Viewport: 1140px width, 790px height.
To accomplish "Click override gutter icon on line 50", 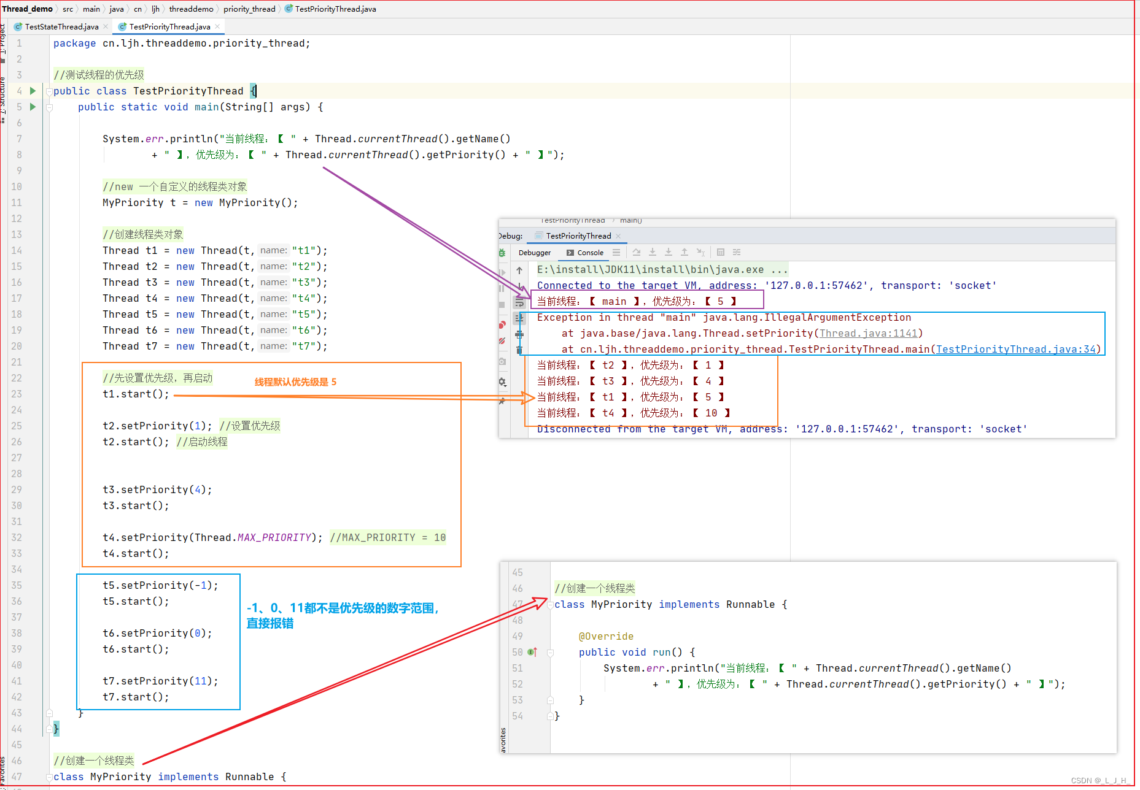I will click(532, 652).
